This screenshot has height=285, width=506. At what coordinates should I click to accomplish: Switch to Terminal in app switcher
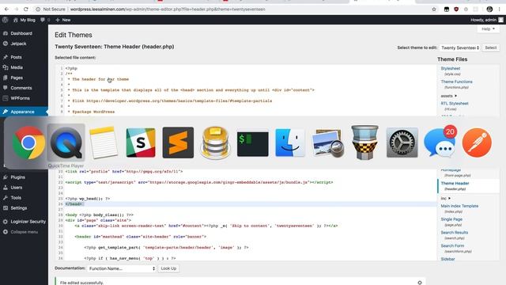click(253, 142)
